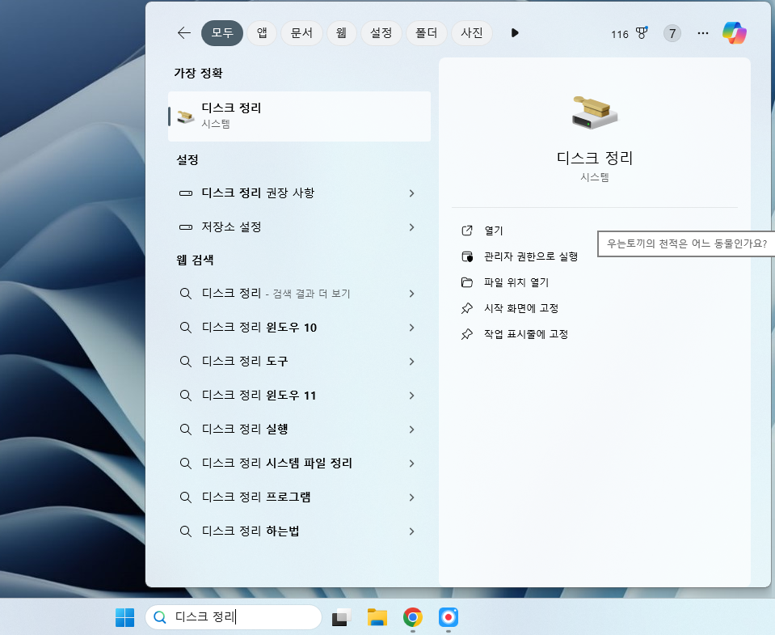Expand chevron for 디스크 정리 도구

point(411,362)
